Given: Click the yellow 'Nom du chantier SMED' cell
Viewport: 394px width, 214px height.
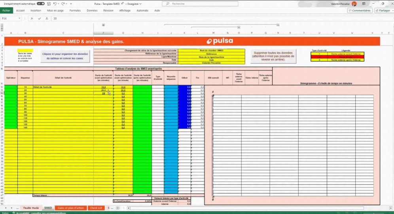Looking at the screenshot, I should 212,51.
